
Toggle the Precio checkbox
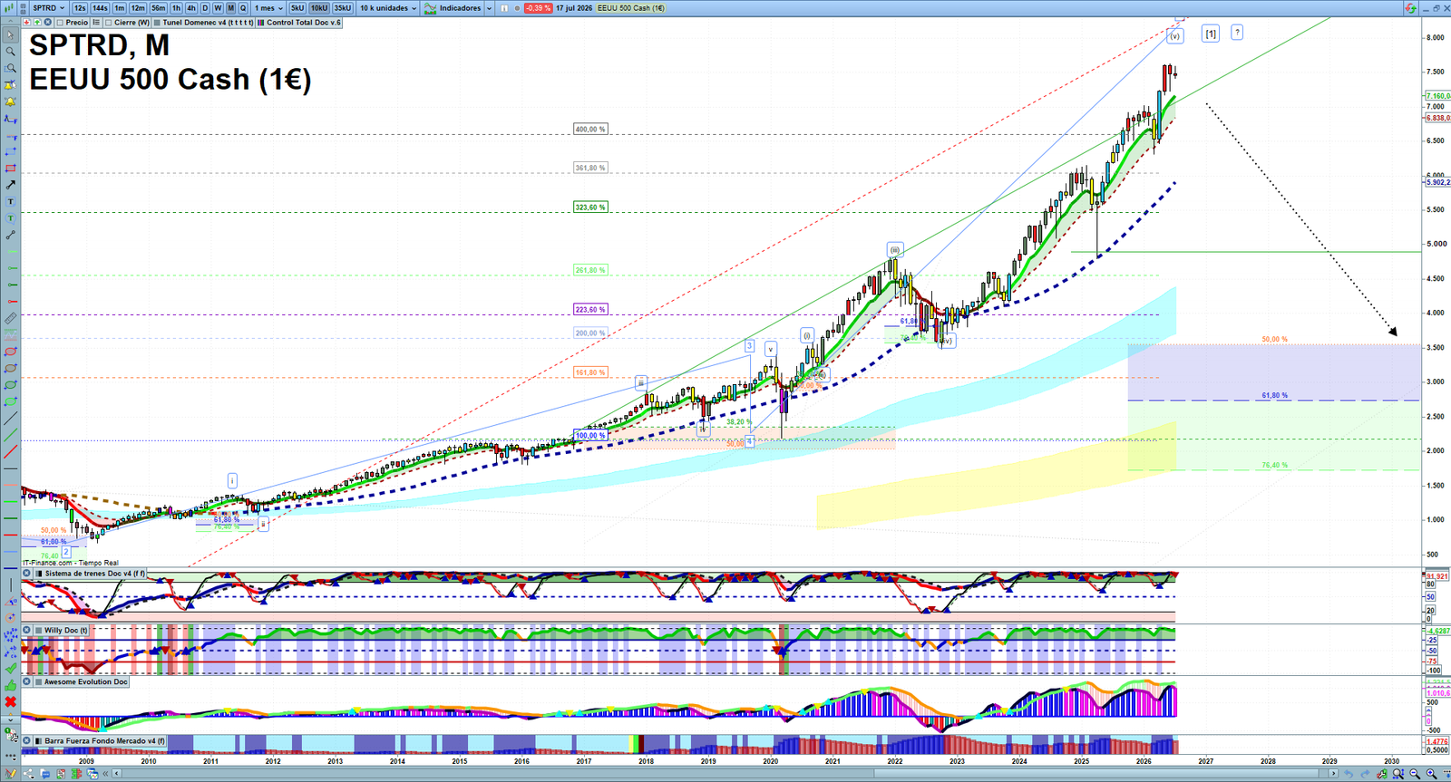(60, 23)
